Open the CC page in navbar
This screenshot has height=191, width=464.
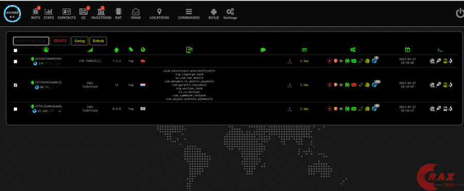84,13
